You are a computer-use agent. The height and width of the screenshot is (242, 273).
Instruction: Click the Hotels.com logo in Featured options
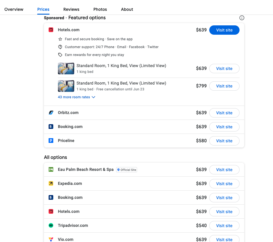pyautogui.click(x=51, y=30)
